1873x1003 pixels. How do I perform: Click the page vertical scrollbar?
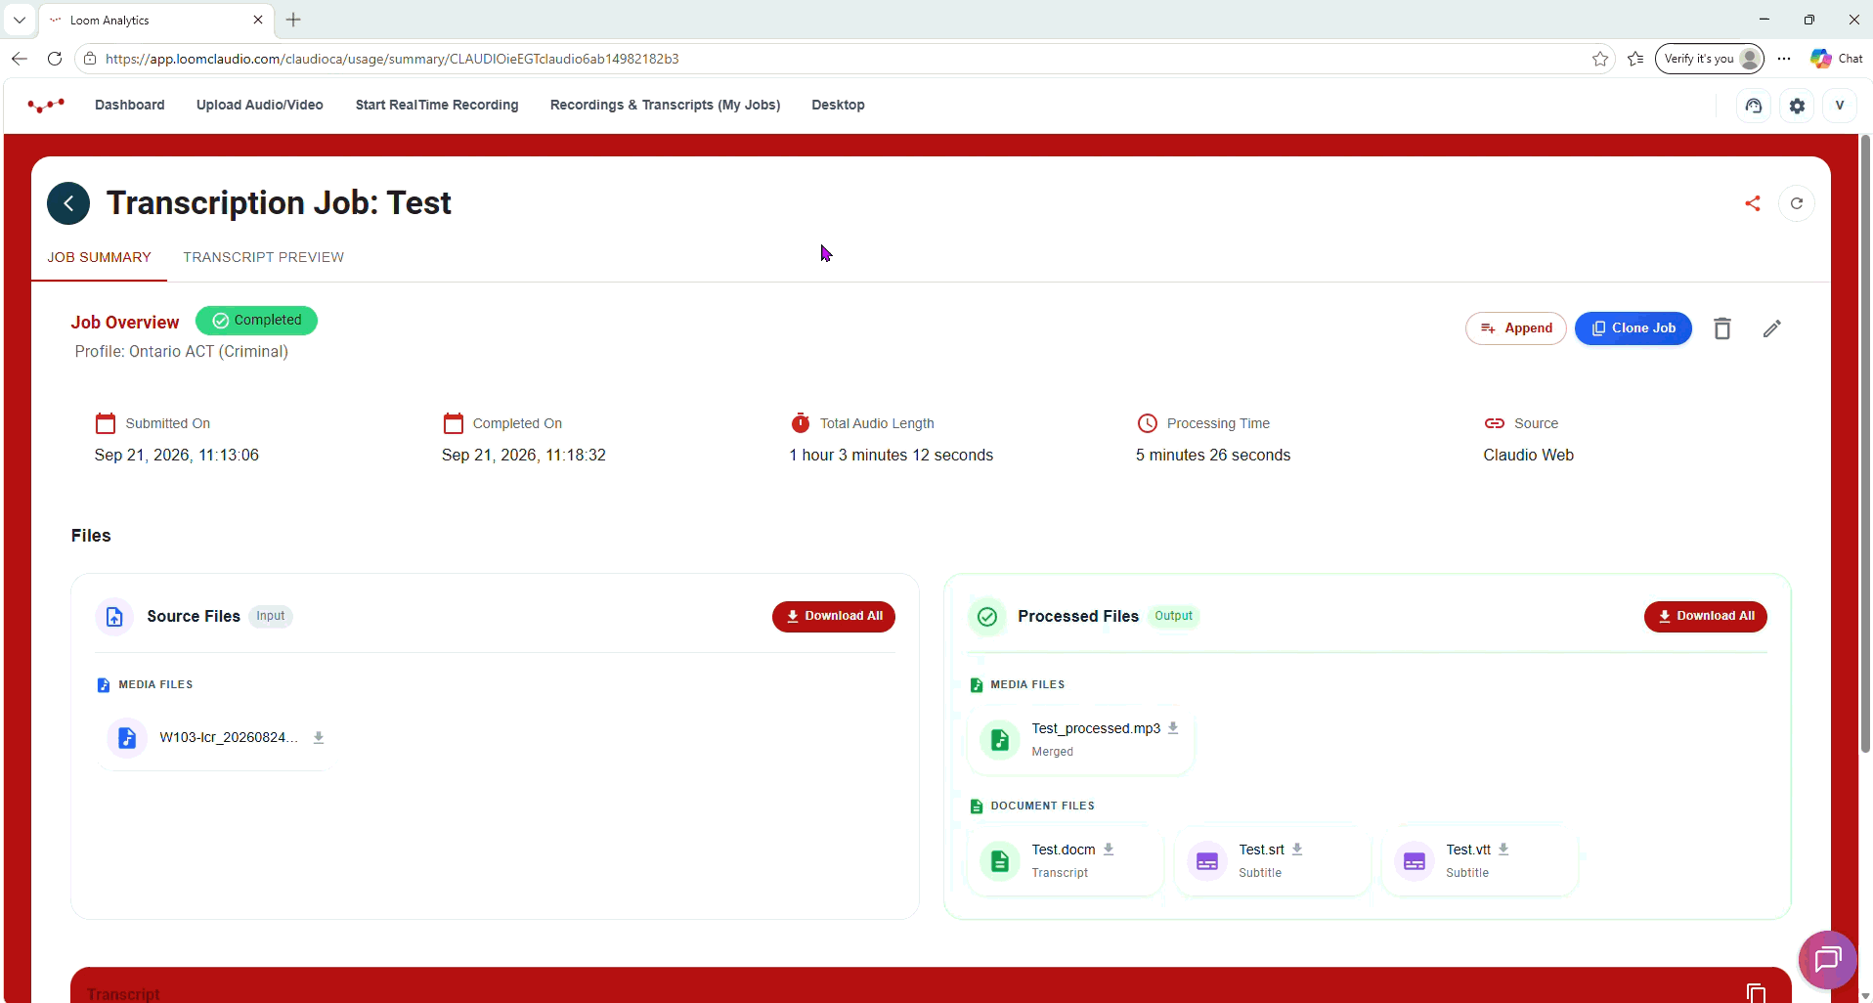click(1865, 445)
